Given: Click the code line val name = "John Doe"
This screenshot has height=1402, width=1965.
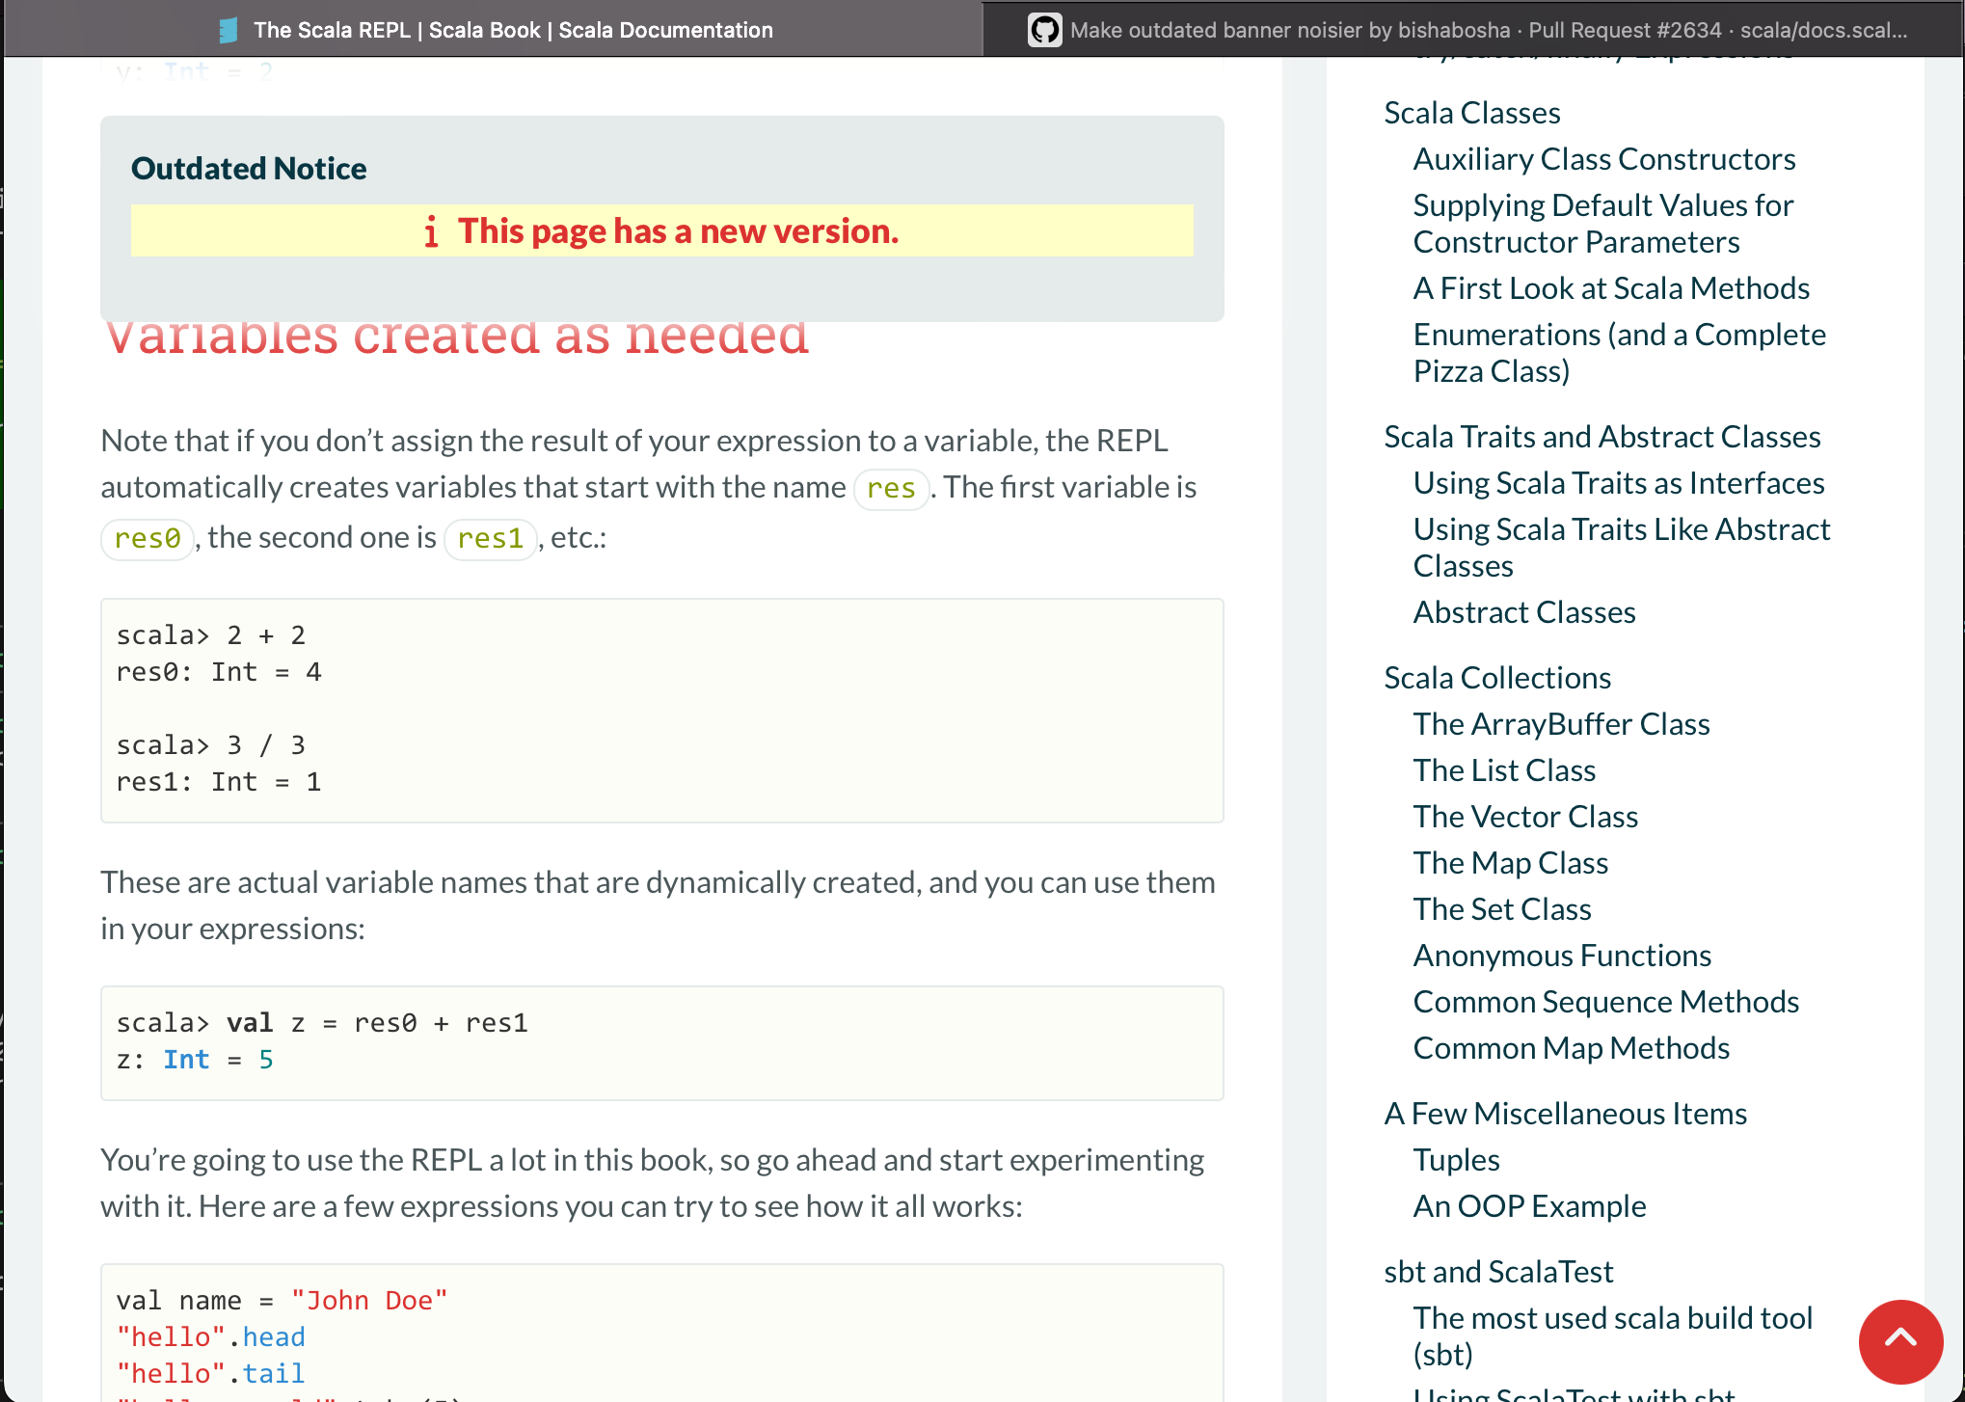Looking at the screenshot, I should pyautogui.click(x=283, y=1301).
